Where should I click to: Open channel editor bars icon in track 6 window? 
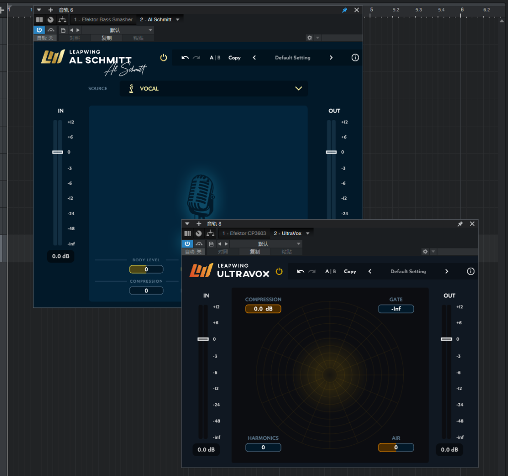[x=40, y=20]
